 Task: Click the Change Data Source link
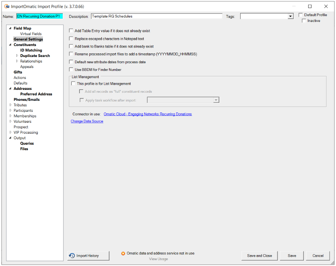click(x=87, y=121)
